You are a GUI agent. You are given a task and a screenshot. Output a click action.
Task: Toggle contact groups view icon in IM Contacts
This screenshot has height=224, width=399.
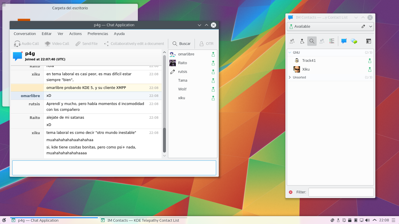click(x=292, y=41)
